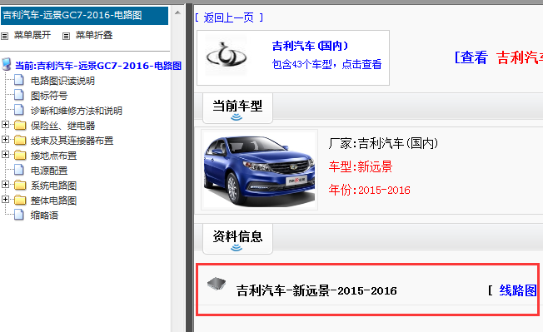This screenshot has height=332, width=543.
Task: Select 接地点布置 folder label
Action: coord(53,156)
